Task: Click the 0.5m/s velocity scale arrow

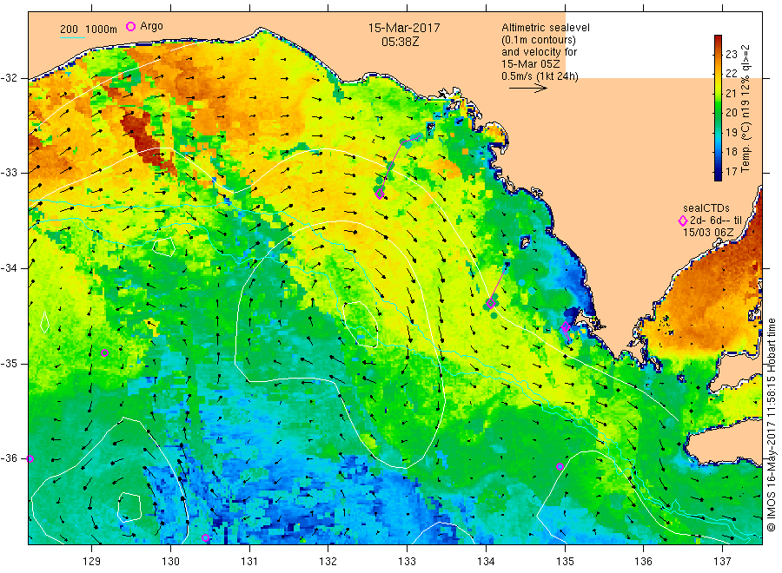Action: [528, 89]
